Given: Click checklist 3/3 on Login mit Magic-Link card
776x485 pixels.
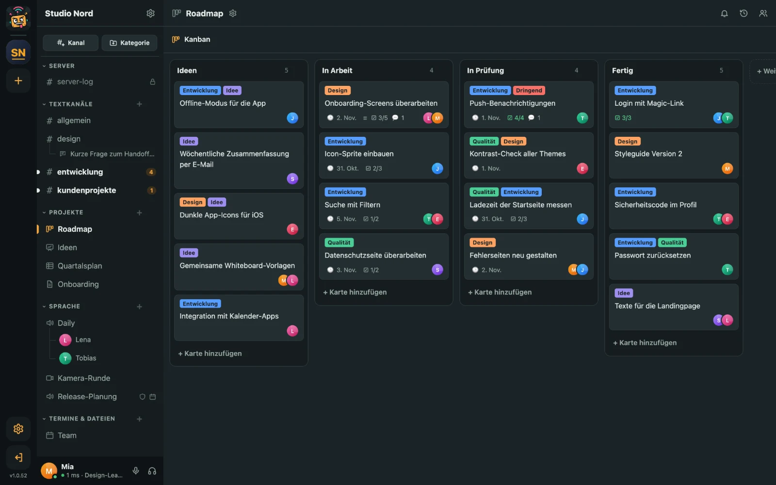Looking at the screenshot, I should tap(623, 118).
